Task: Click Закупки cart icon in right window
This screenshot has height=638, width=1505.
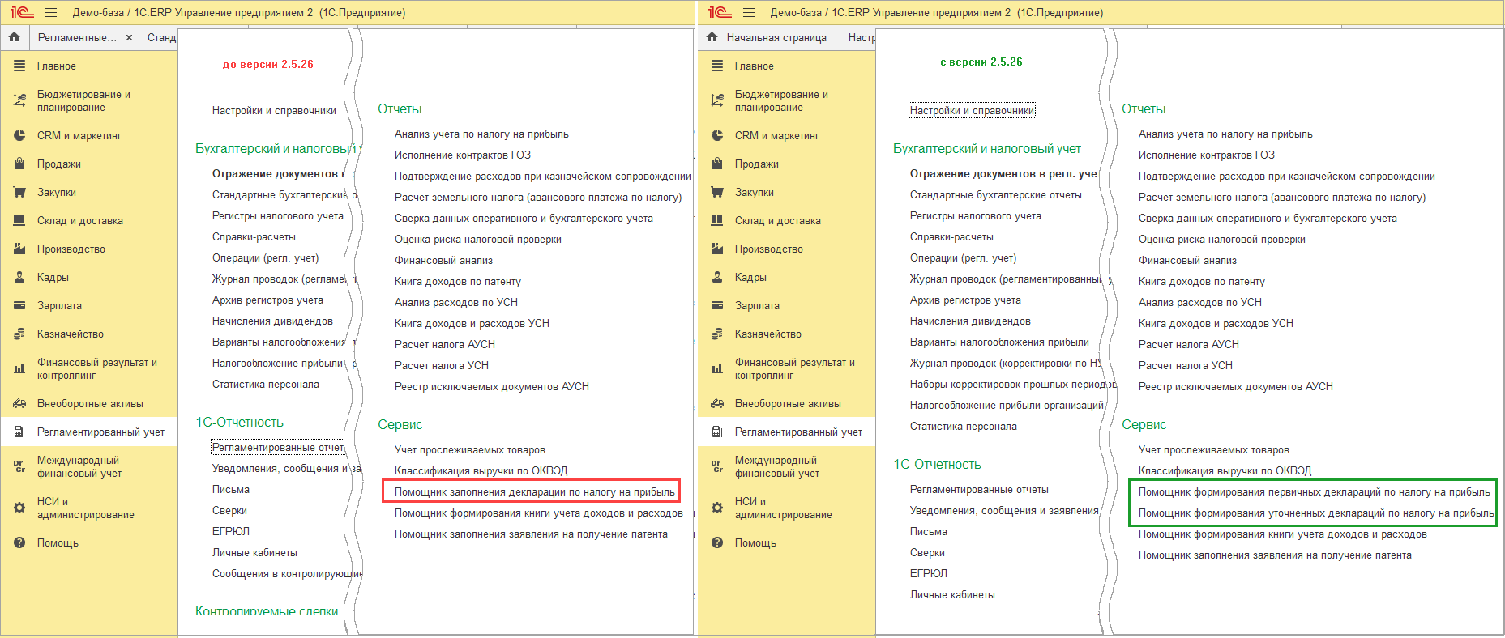Action: 717,193
